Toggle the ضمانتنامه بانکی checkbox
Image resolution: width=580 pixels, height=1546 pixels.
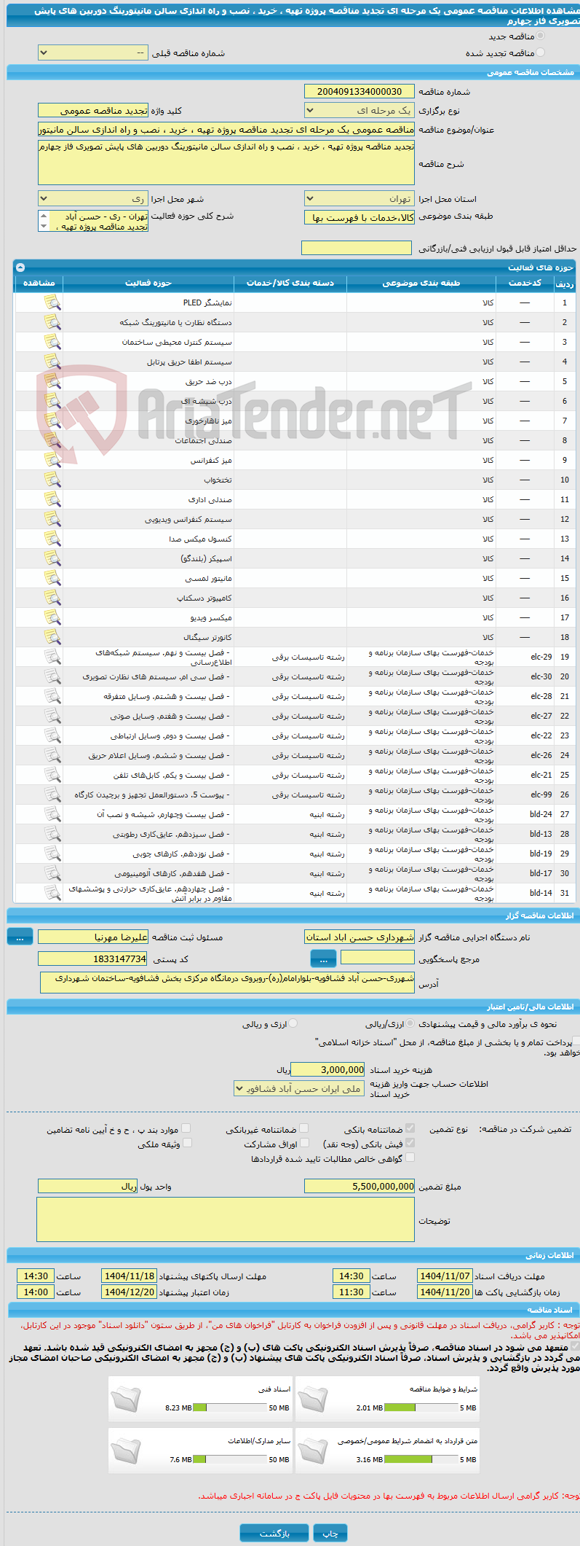pyautogui.click(x=410, y=1128)
